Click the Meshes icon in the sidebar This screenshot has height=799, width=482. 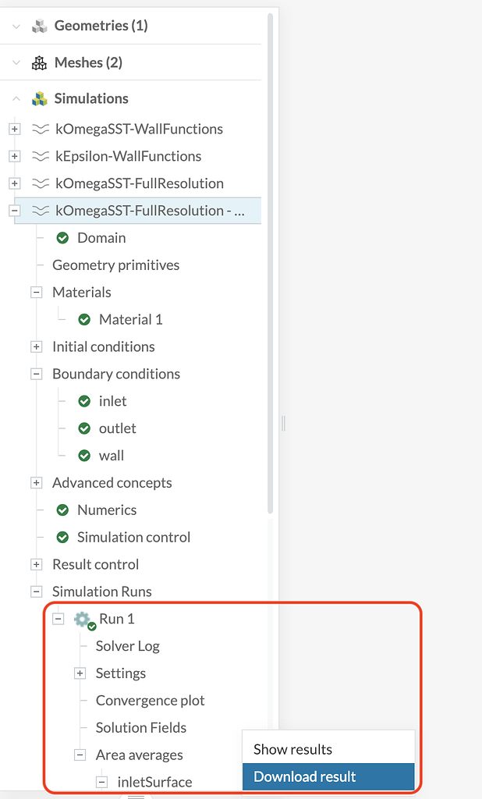[x=40, y=61]
